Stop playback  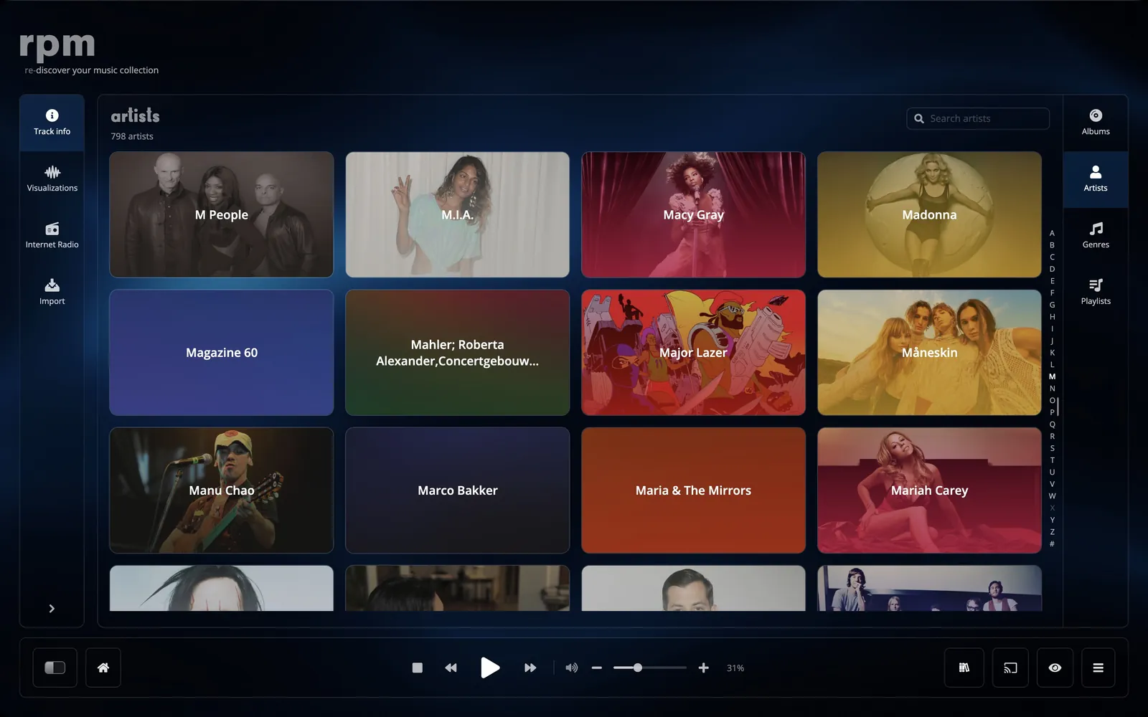(x=418, y=668)
